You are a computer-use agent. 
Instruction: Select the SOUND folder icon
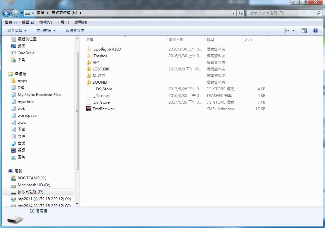coord(89,82)
